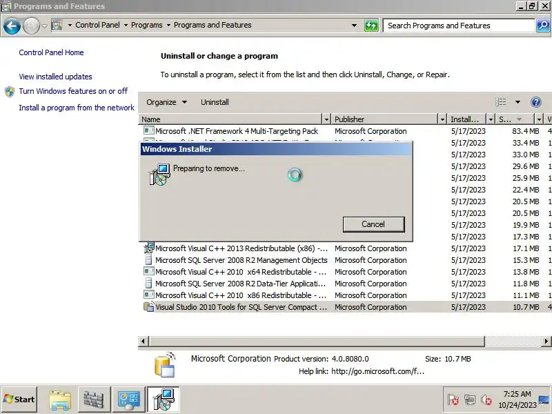The height and width of the screenshot is (414, 552).
Task: Open Control Panel taskbar icon
Action: [129, 400]
